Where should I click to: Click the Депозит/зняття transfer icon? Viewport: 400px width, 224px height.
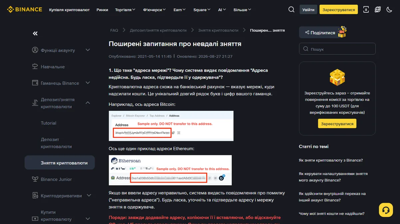(35, 103)
